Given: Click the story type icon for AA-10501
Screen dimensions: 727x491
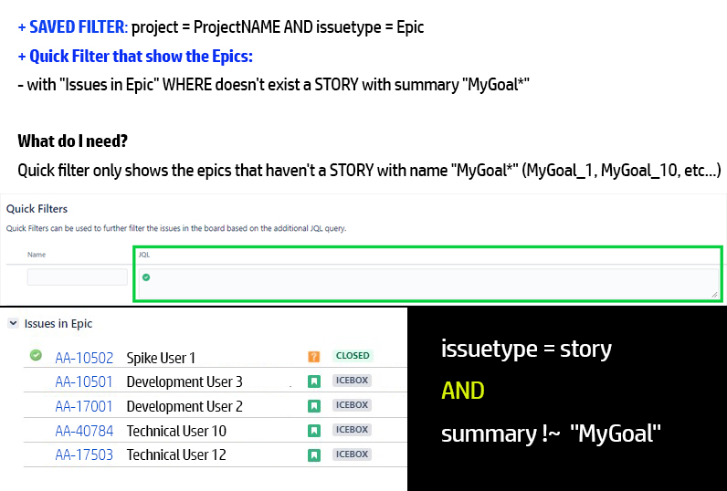Looking at the screenshot, I should click(x=314, y=381).
